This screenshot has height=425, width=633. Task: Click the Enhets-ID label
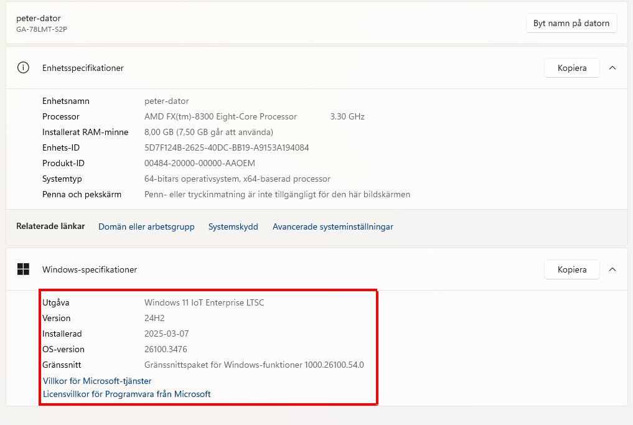(61, 147)
